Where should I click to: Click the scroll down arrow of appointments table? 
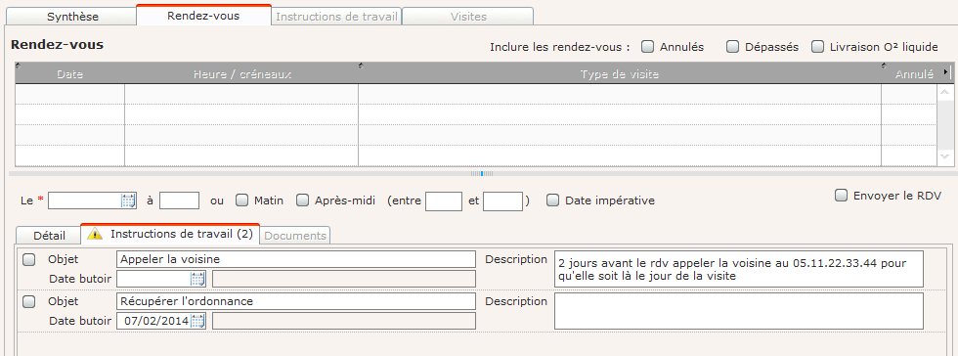pos(944,157)
